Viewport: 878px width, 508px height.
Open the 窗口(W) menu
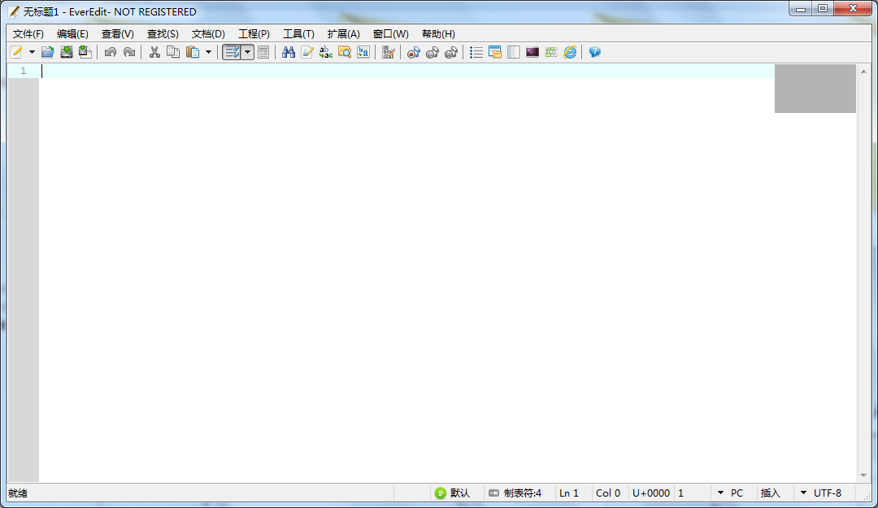click(x=390, y=33)
